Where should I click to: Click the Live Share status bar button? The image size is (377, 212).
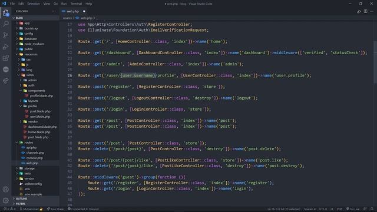click(55, 209)
